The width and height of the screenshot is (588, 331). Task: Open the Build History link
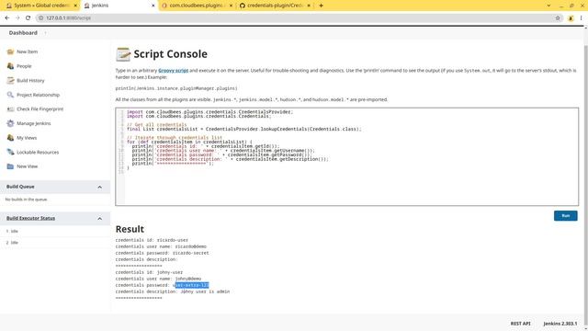(x=30, y=80)
